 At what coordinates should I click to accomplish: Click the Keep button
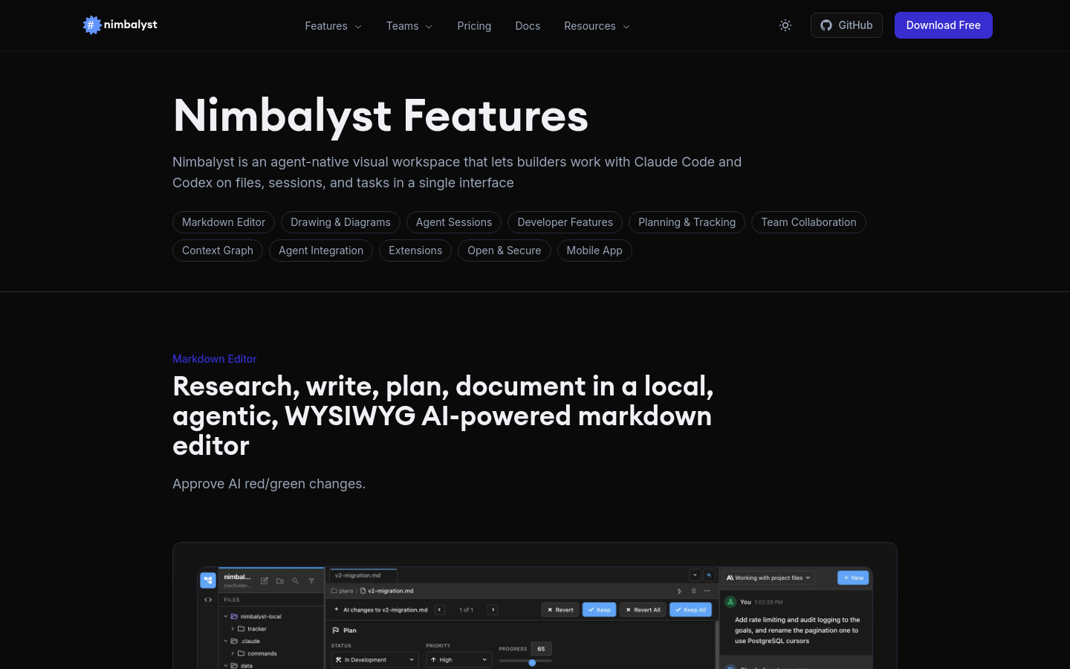[x=599, y=610]
